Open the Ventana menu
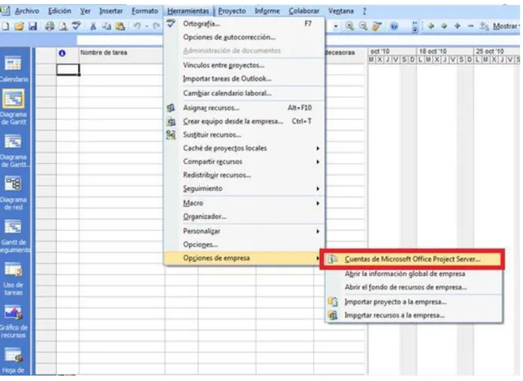The width and height of the screenshot is (523, 381). [341, 11]
